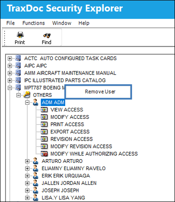This screenshot has height=202, width=175.
Task: Click the Find binoculars icon
Action: (47, 35)
